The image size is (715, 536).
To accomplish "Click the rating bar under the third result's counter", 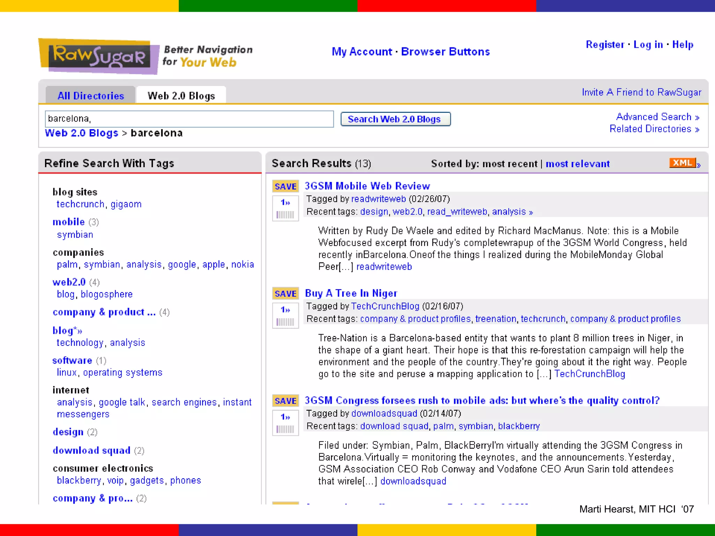I will click(285, 429).
